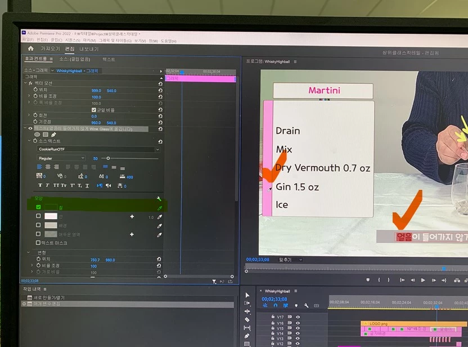Toggle visibility of track V15

pos(298,328)
